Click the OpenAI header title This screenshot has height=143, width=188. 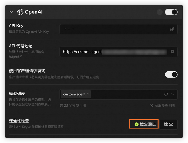(34, 12)
